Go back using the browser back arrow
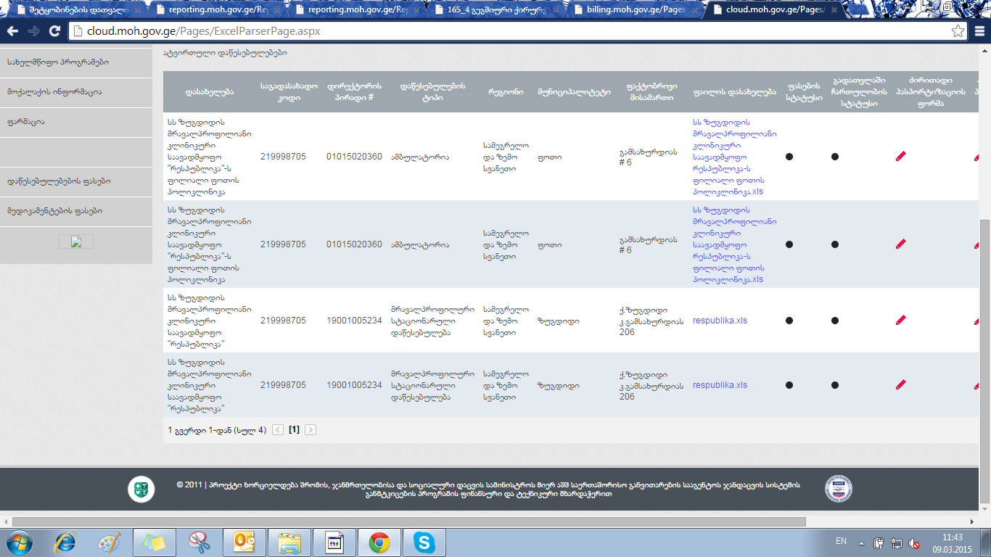The height and width of the screenshot is (557, 991). tap(12, 31)
